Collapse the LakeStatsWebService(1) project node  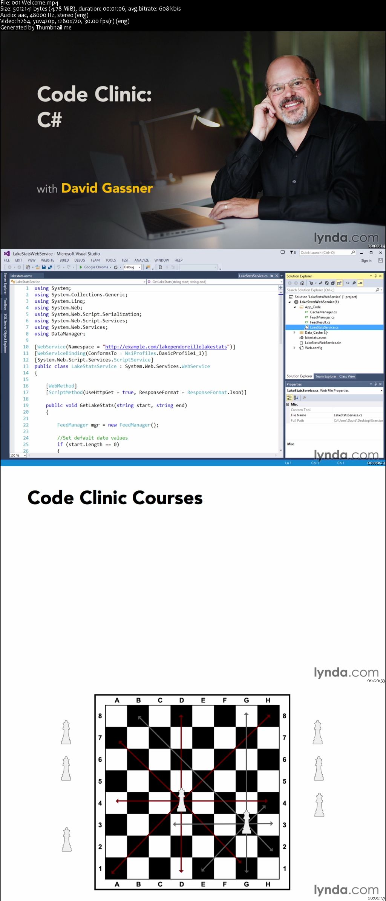(x=290, y=302)
